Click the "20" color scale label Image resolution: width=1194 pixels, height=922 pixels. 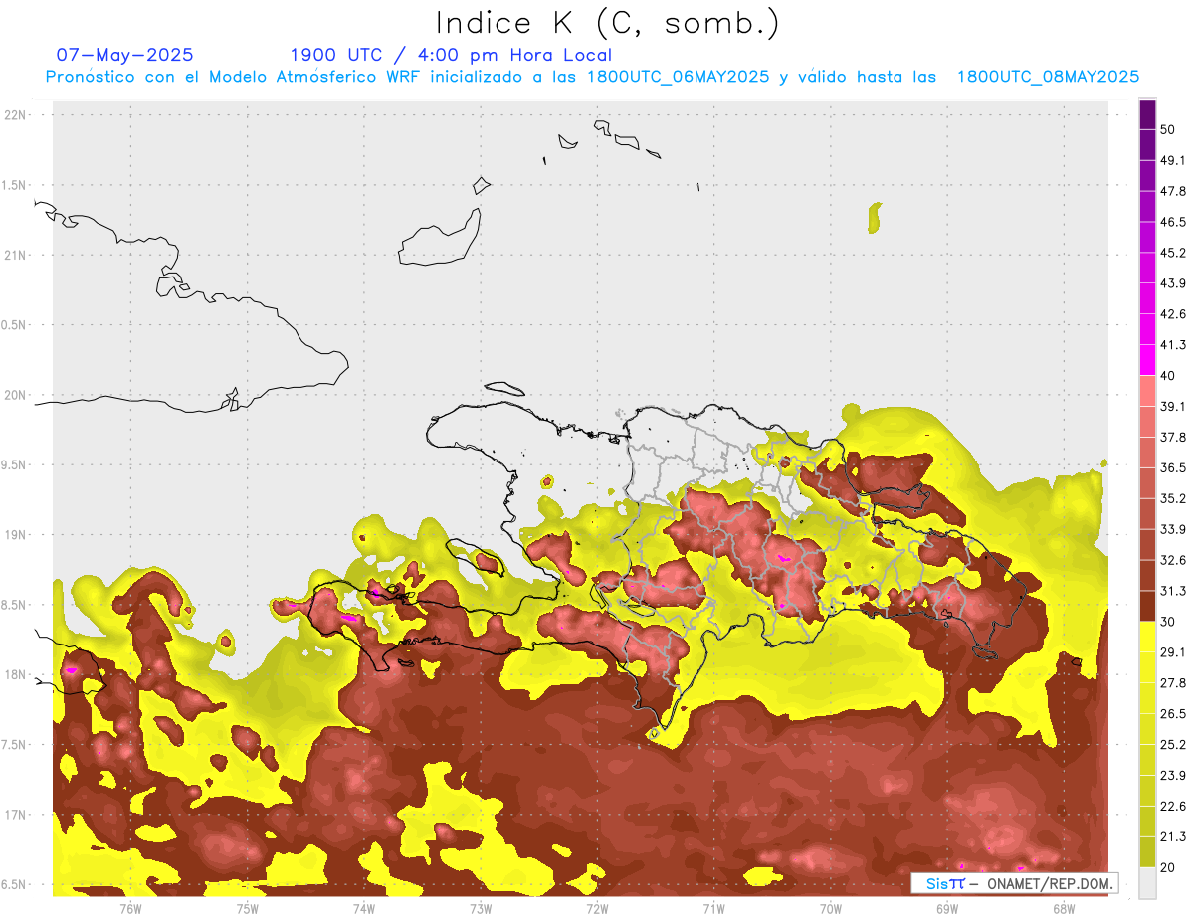point(1168,867)
